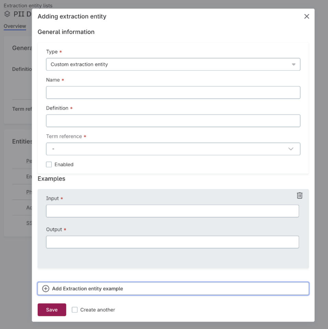The height and width of the screenshot is (329, 328).
Task: Click the example Output field
Action: pos(172,242)
